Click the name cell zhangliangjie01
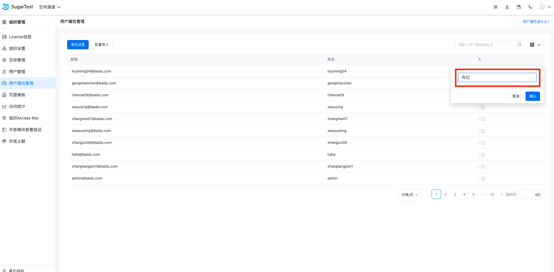Image resolution: width=554 pixels, height=272 pixels. 340,166
